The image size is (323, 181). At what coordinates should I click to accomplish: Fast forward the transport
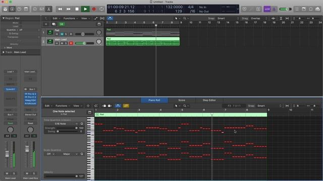[x=69, y=9]
